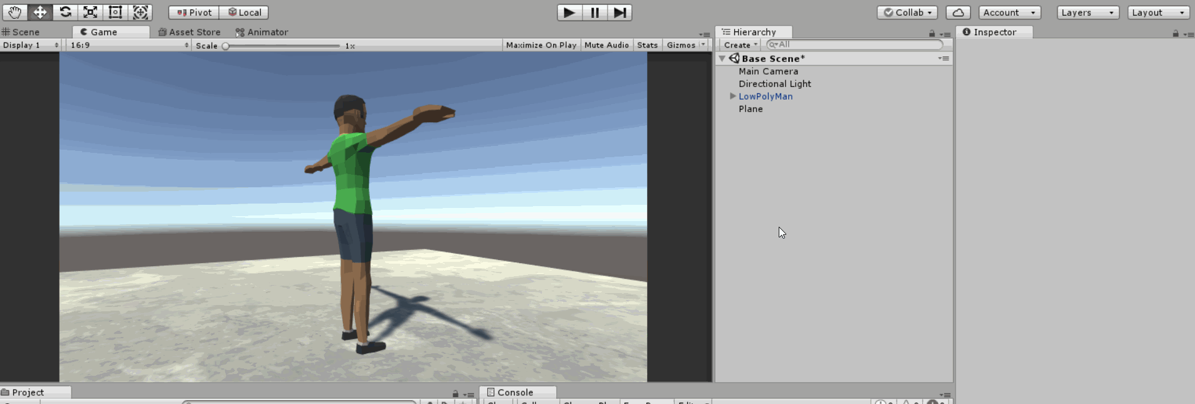
Task: Open the 16:9 aspect ratio dropdown
Action: point(129,45)
